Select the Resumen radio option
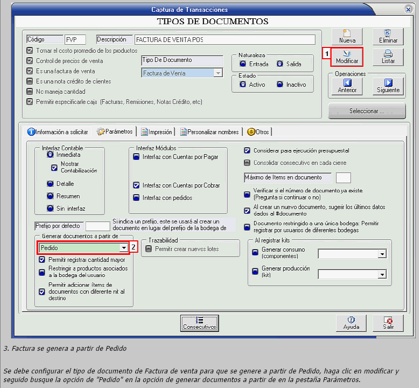The height and width of the screenshot is (388, 419). click(50, 196)
